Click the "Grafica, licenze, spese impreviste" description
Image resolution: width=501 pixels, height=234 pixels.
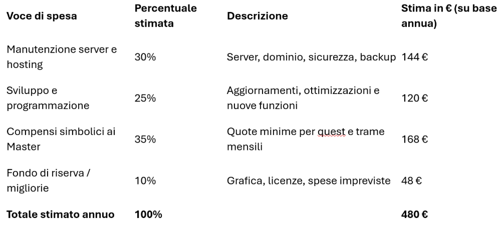(x=308, y=181)
